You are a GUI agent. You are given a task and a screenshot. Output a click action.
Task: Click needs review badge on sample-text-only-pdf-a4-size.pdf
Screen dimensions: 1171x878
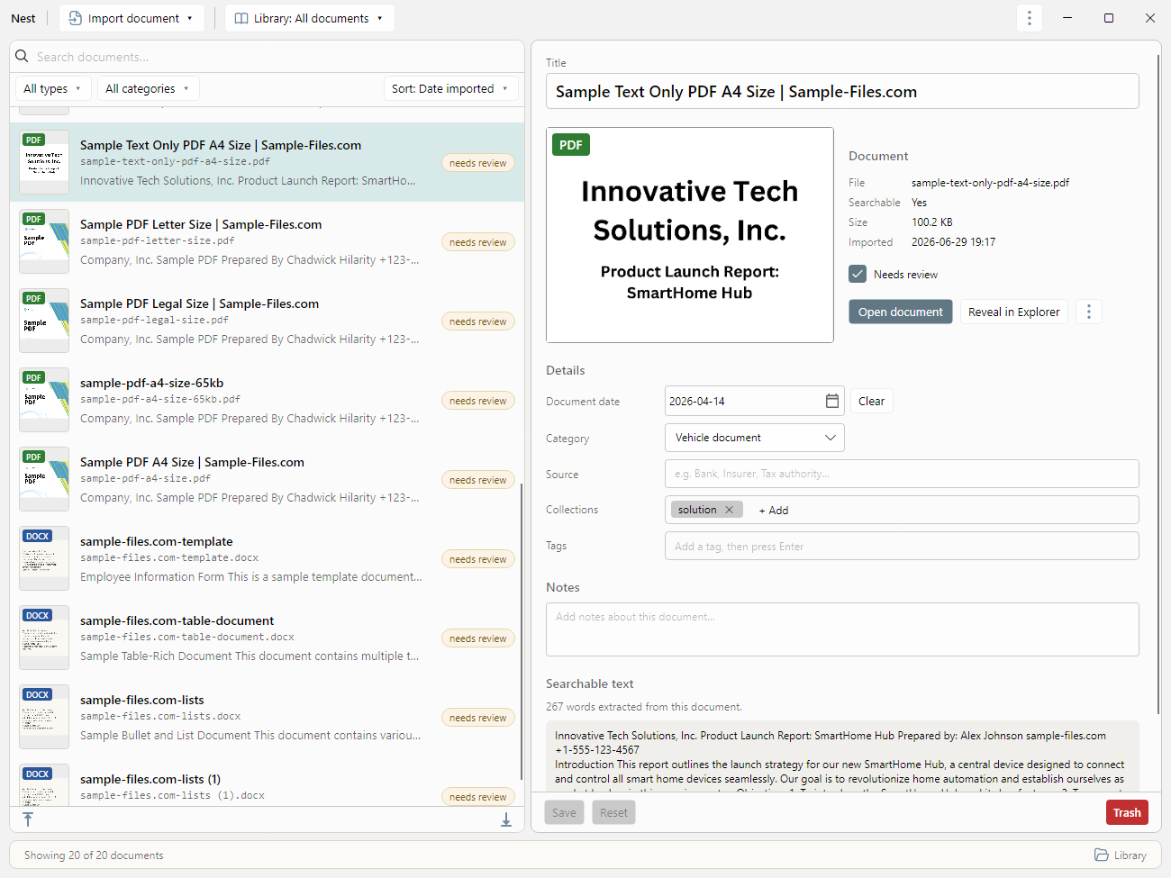(x=478, y=163)
